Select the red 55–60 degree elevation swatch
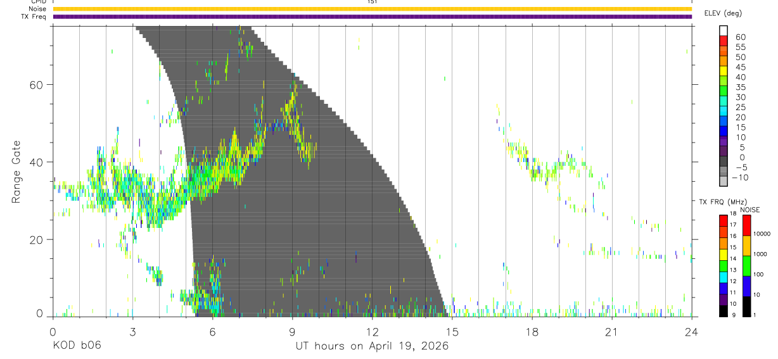 (x=724, y=42)
